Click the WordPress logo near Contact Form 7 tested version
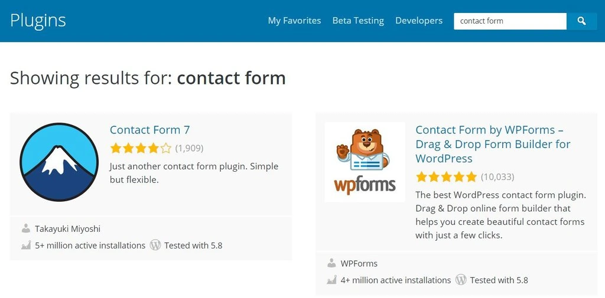Screen dimensions: 605x298 [155, 245]
